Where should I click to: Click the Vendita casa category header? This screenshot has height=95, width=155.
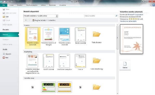69,78
